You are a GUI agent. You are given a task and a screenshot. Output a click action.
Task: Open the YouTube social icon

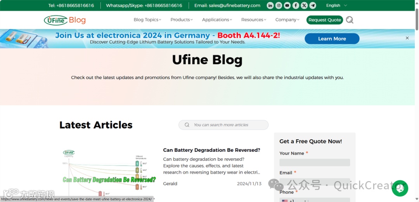tap(287, 5)
